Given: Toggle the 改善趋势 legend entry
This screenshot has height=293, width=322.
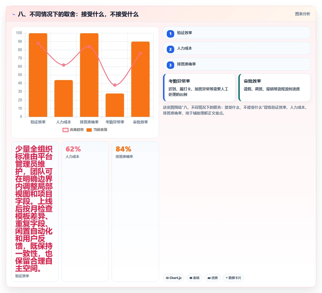Looking at the screenshot, I should pos(73,130).
